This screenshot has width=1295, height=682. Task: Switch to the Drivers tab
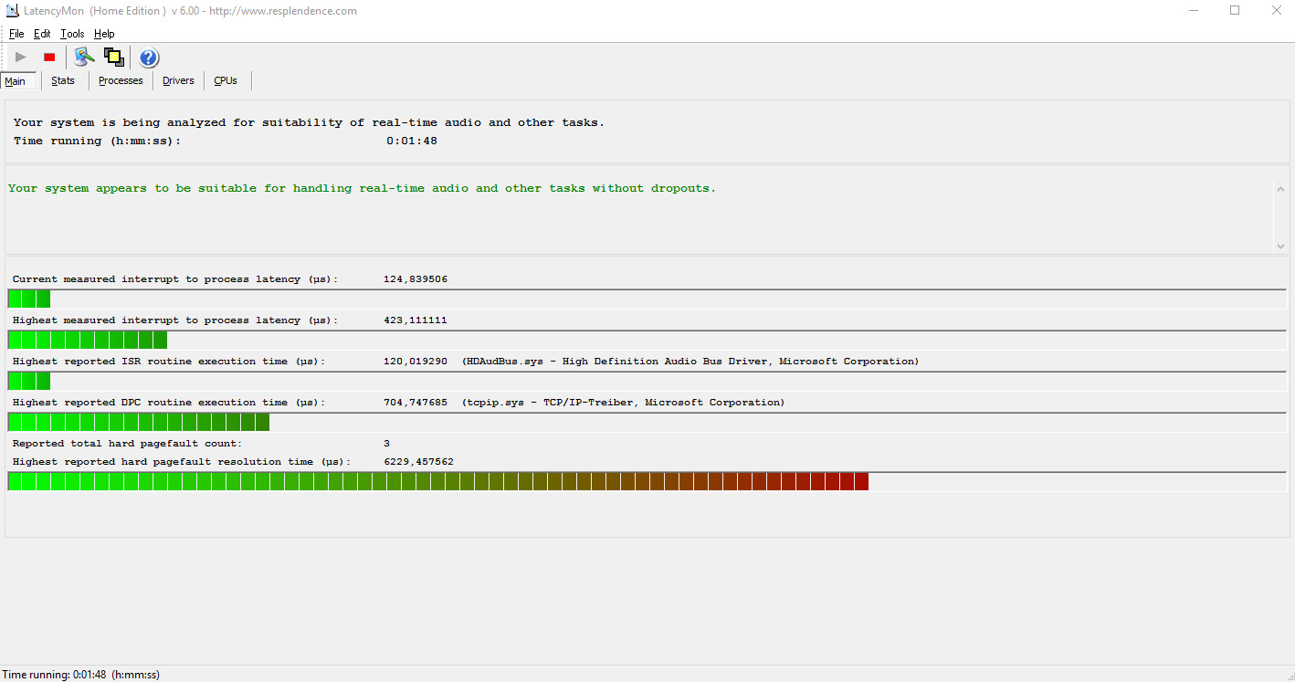pos(178,80)
